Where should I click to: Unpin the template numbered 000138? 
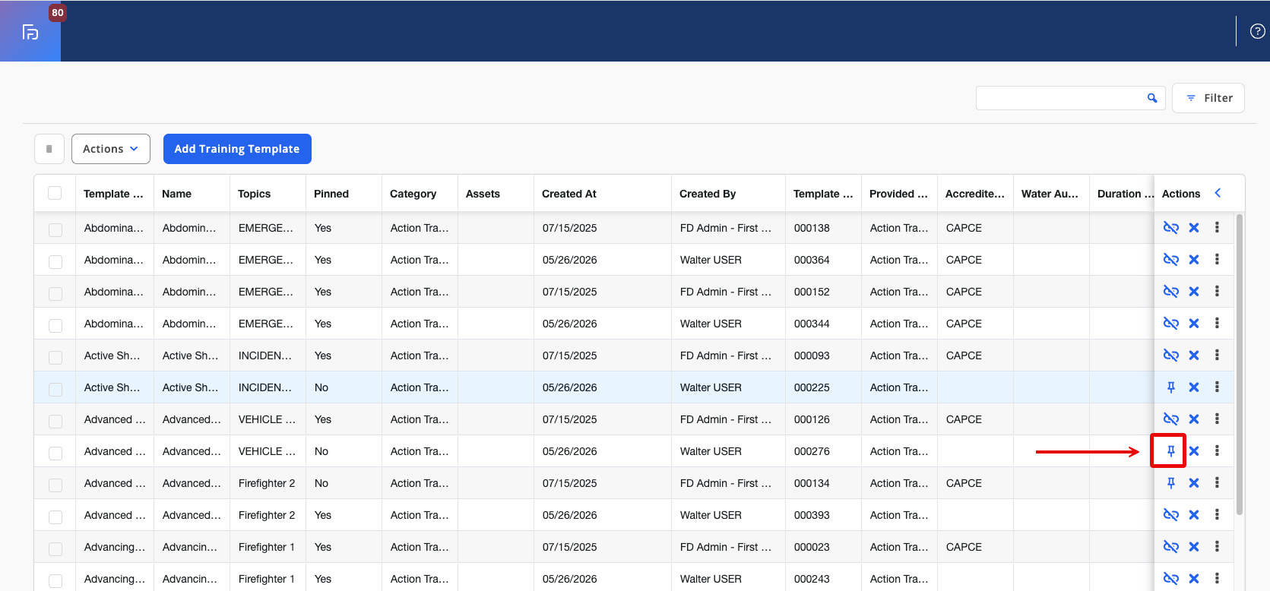[1170, 228]
